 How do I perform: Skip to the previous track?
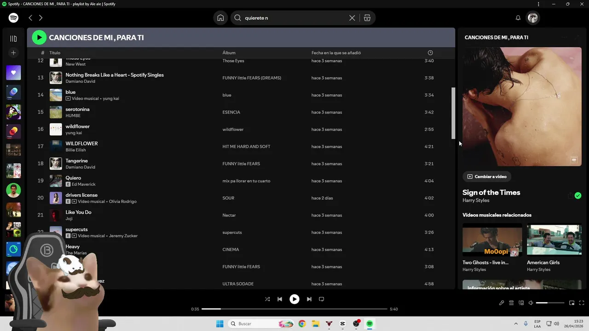tap(280, 299)
